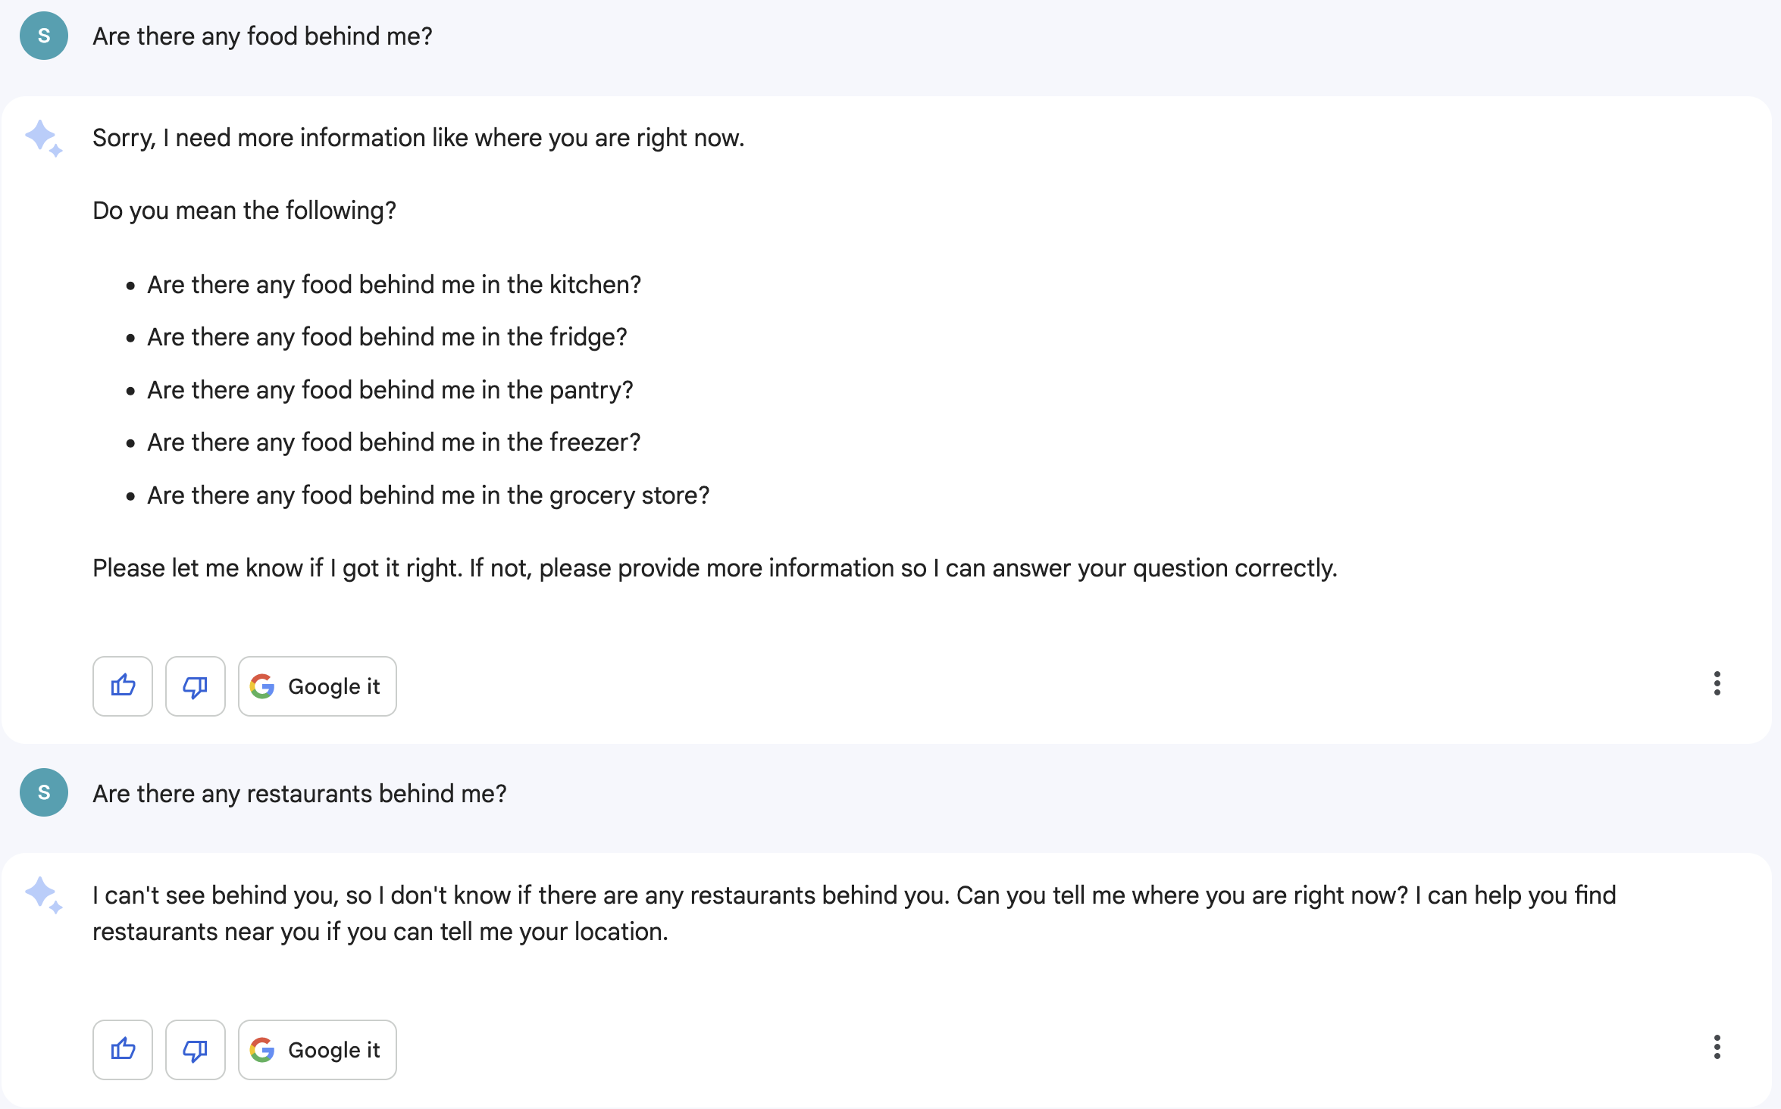This screenshot has height=1109, width=1781.
Task: Click the 'in the pantry?' suggestion bullet
Action: pos(390,390)
